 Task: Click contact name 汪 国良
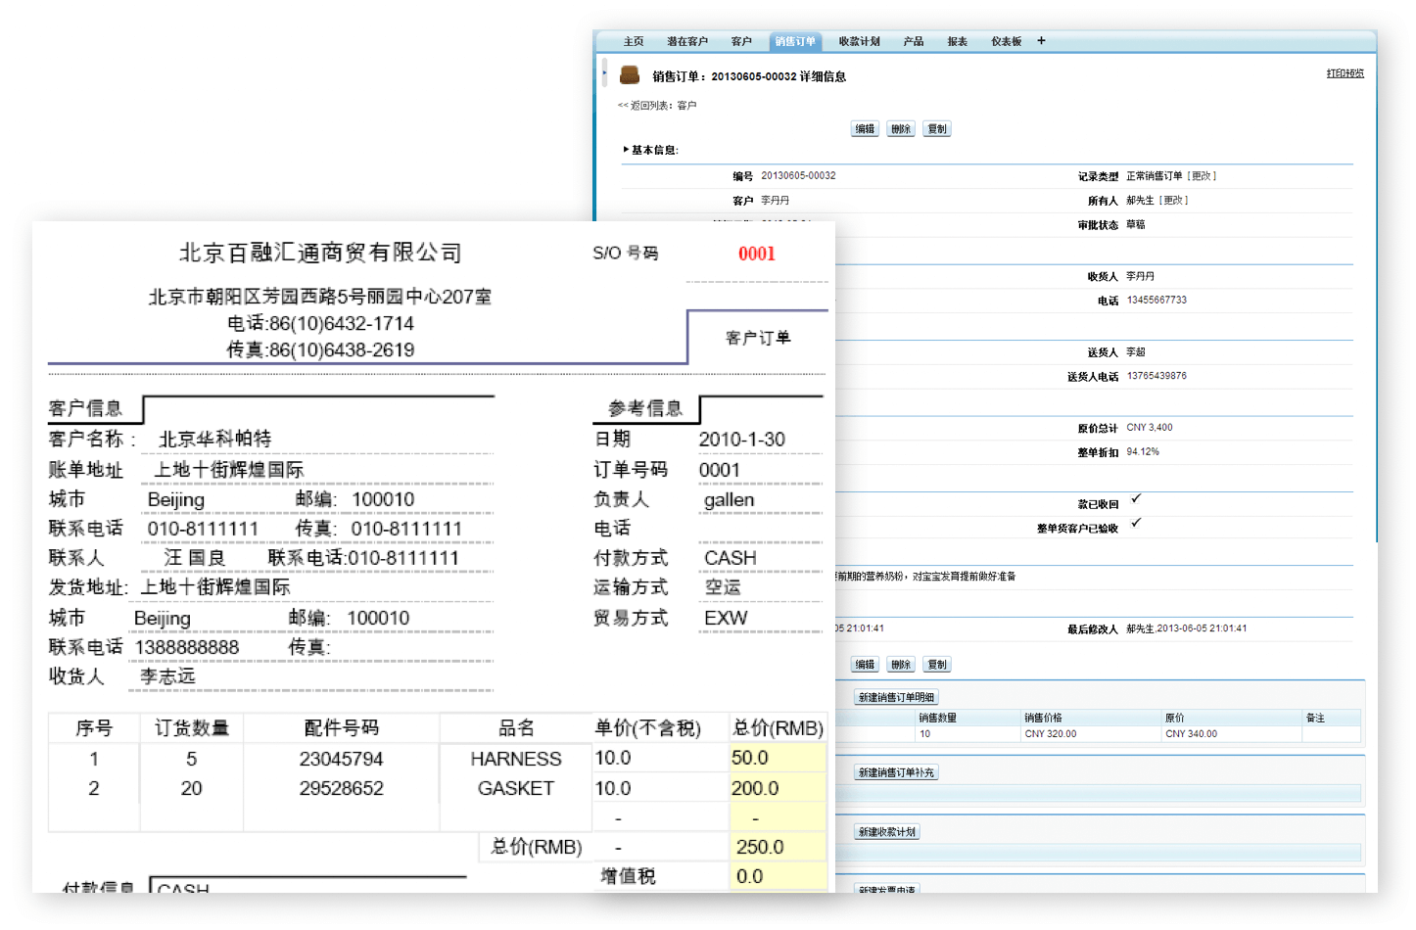pos(194,558)
